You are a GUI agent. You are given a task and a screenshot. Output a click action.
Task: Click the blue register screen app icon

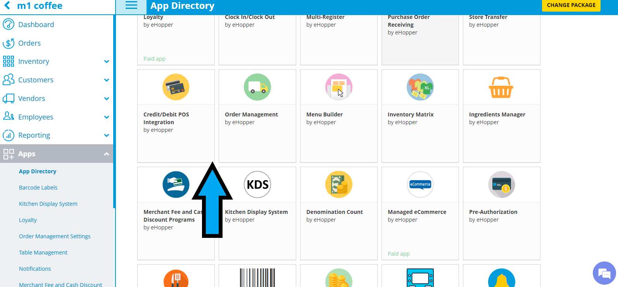point(420,278)
